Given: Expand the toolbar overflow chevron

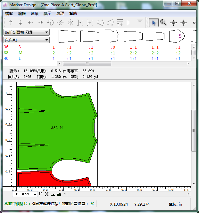Looking at the screenshot, I should [x=194, y=23].
